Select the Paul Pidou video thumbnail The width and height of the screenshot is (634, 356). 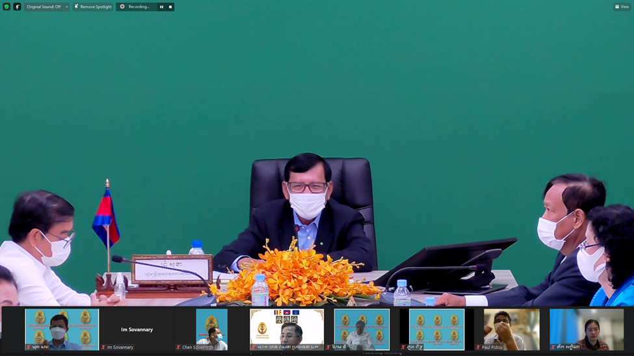click(511, 328)
